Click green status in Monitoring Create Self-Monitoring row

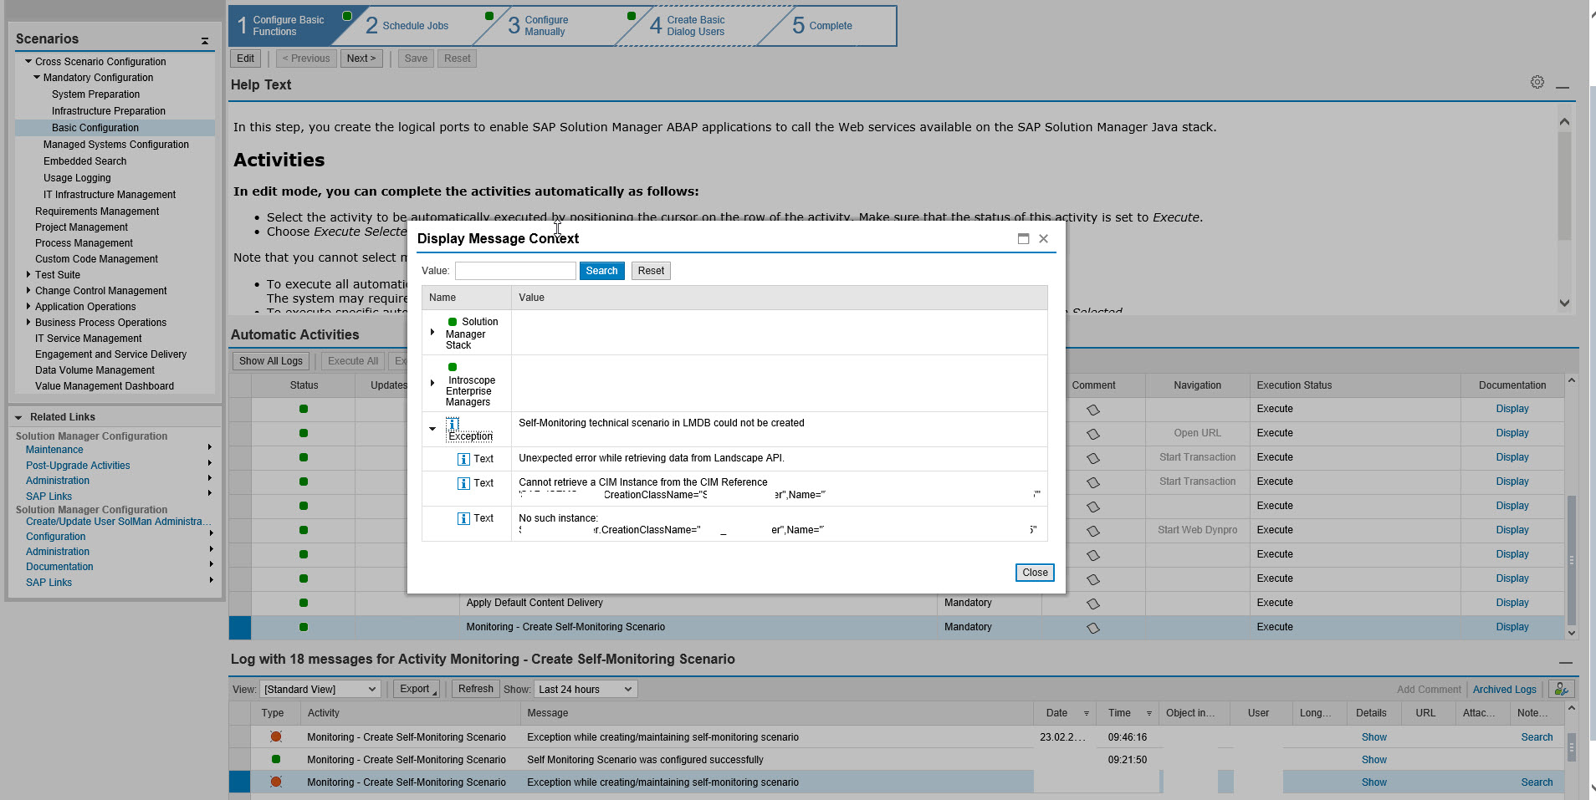tap(304, 627)
